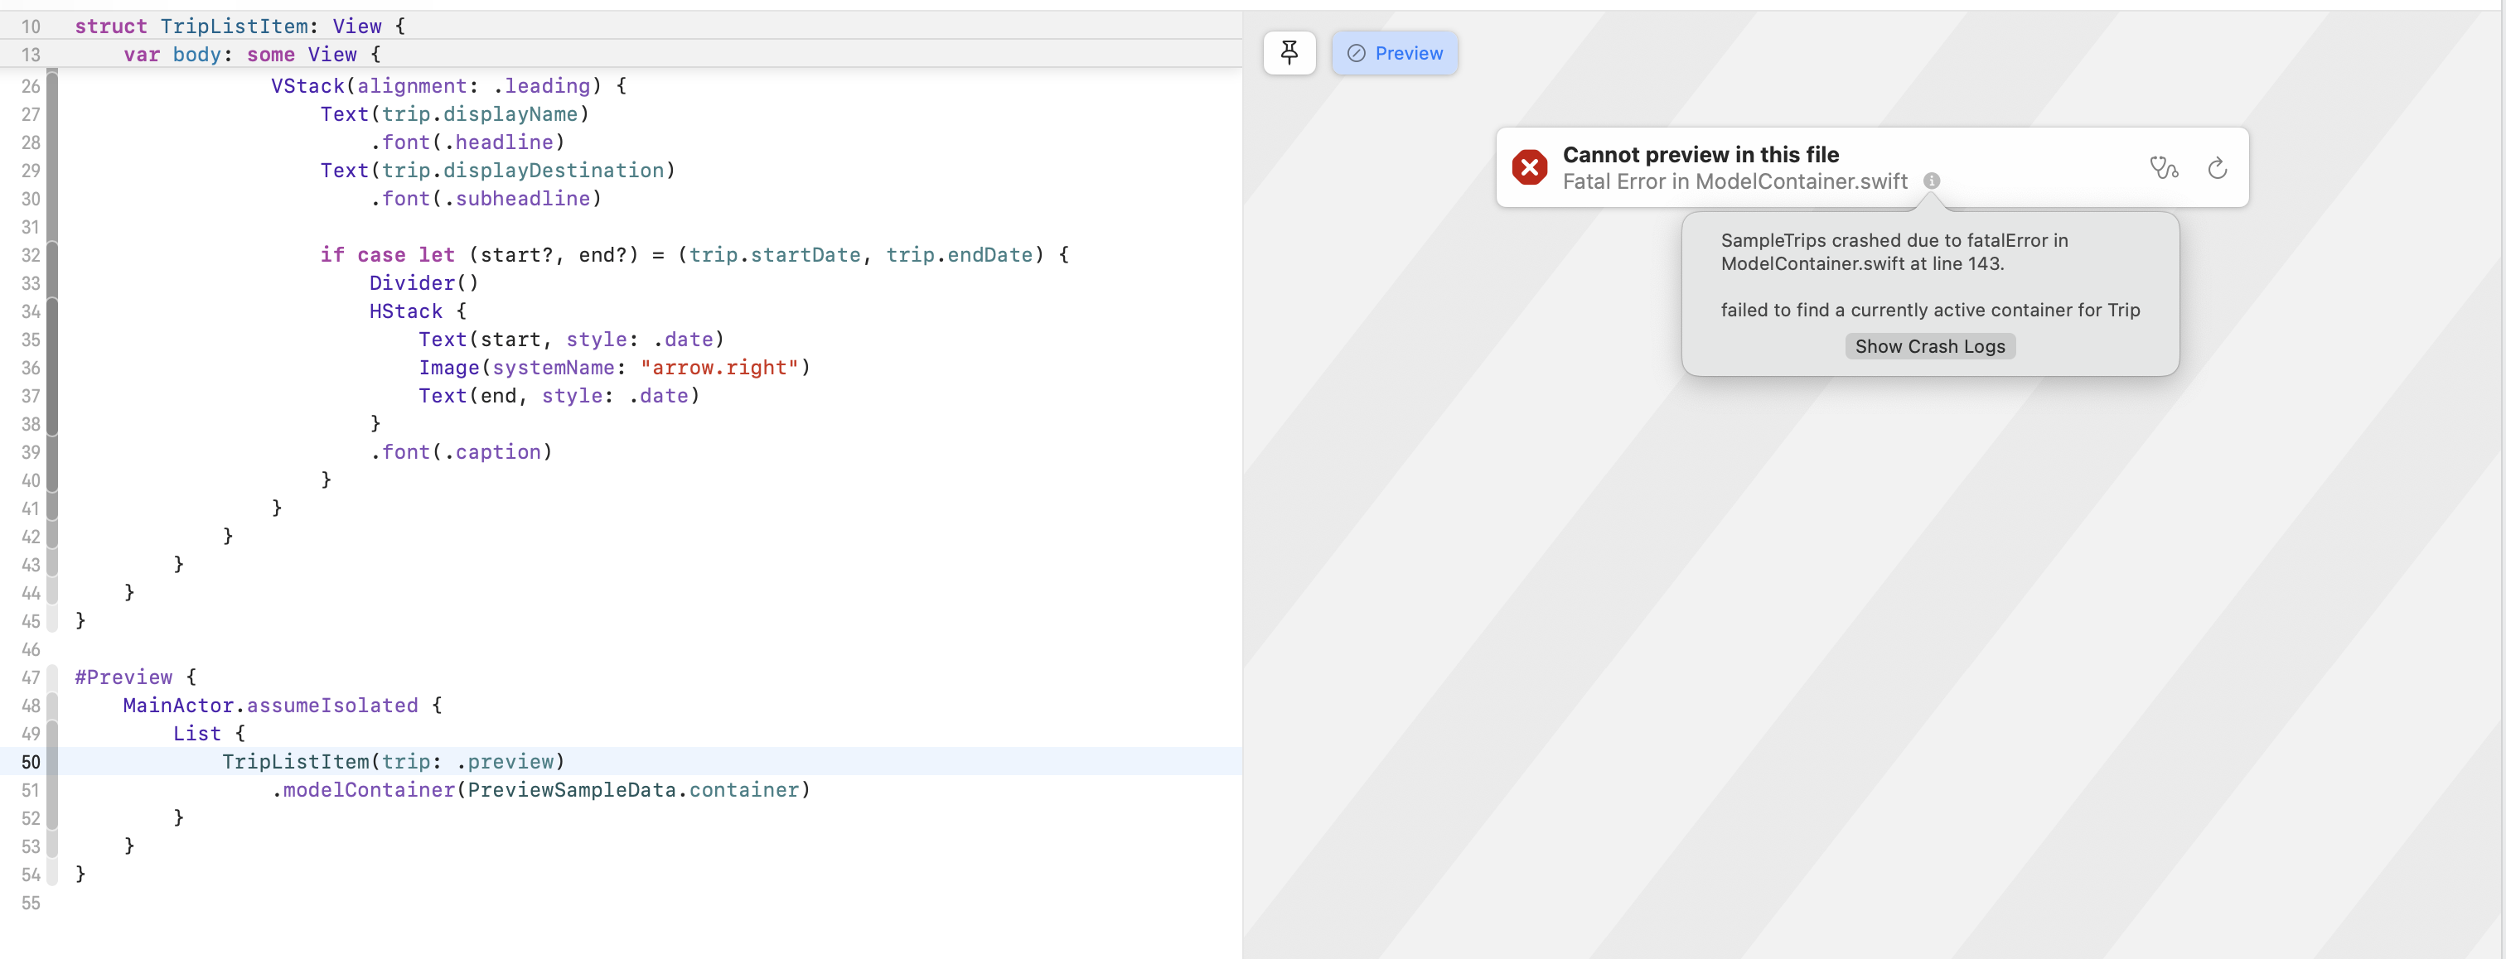Click the sticky header 'var body: some View'
The height and width of the screenshot is (959, 2506).
252,55
